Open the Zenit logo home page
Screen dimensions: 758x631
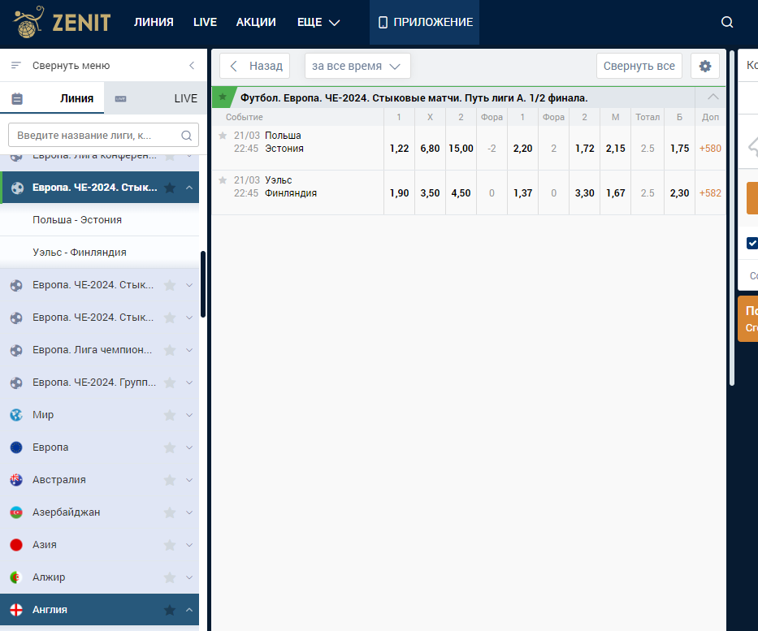tap(62, 22)
